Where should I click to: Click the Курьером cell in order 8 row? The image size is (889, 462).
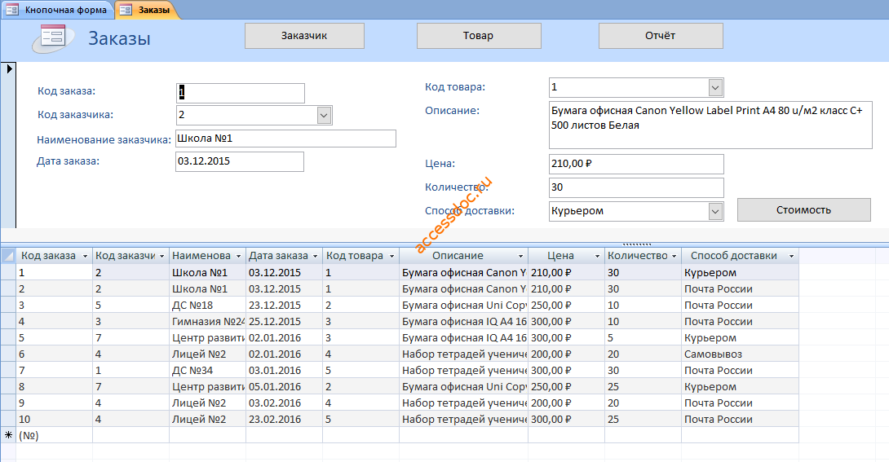tap(740, 387)
